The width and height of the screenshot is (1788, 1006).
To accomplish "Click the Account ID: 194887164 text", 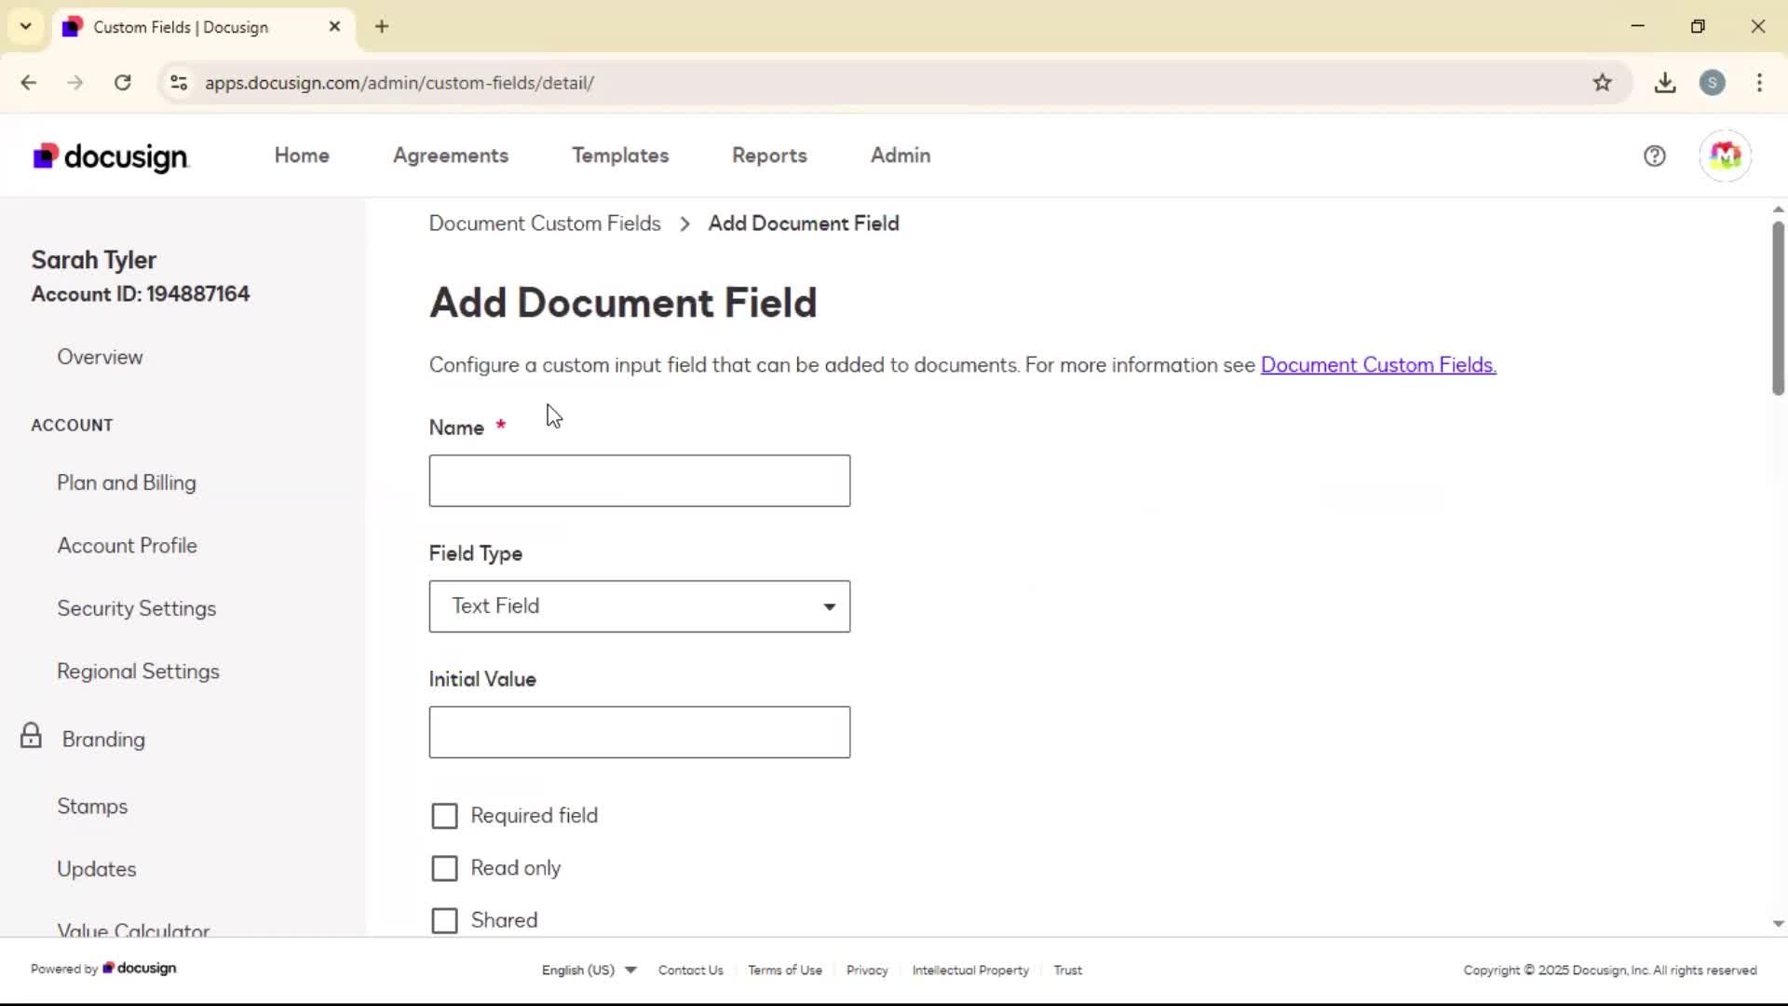I will 141,294.
